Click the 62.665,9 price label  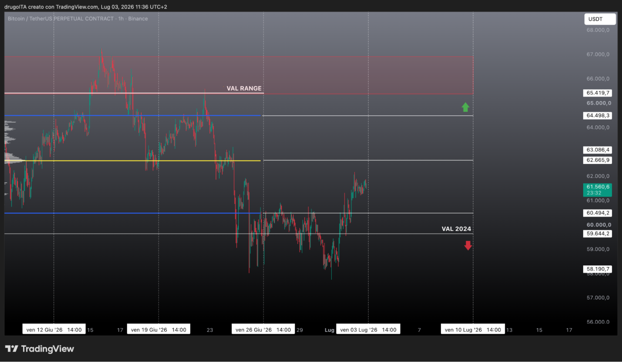click(x=597, y=160)
